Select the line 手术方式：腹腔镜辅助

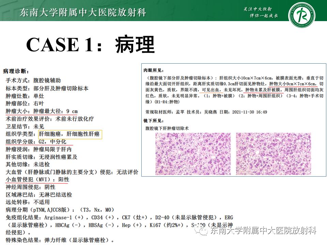33,80
